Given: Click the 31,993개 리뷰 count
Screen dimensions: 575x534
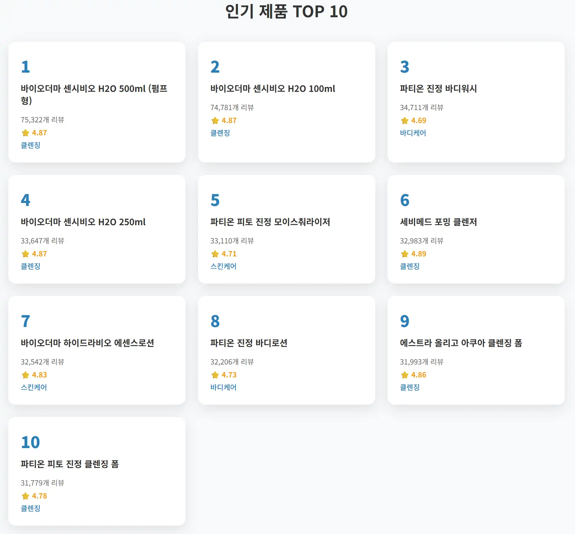Looking at the screenshot, I should tap(421, 362).
